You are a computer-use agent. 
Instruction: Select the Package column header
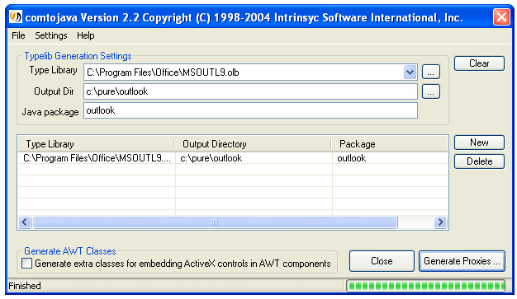(390, 144)
